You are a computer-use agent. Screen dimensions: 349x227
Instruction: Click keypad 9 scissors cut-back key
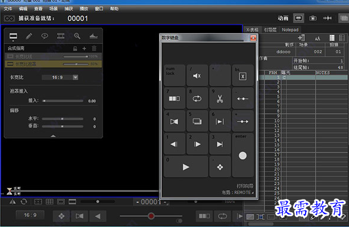220,98
